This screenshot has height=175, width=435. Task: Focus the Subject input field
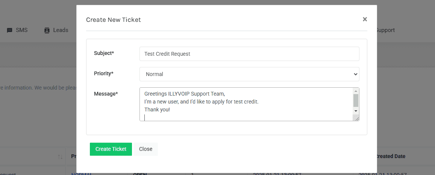pos(249,54)
